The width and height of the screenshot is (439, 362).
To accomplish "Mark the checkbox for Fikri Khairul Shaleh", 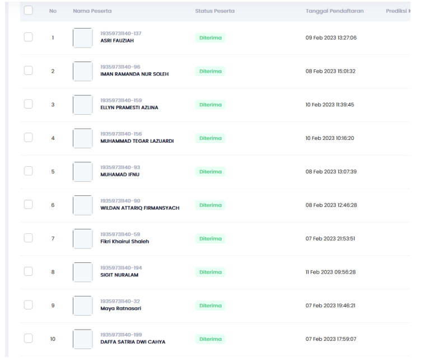I will 29,238.
